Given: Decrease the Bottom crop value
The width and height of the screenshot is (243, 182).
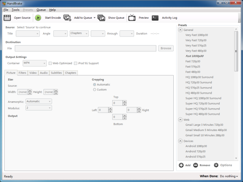Looking at the screenshot, I should coord(125,118).
